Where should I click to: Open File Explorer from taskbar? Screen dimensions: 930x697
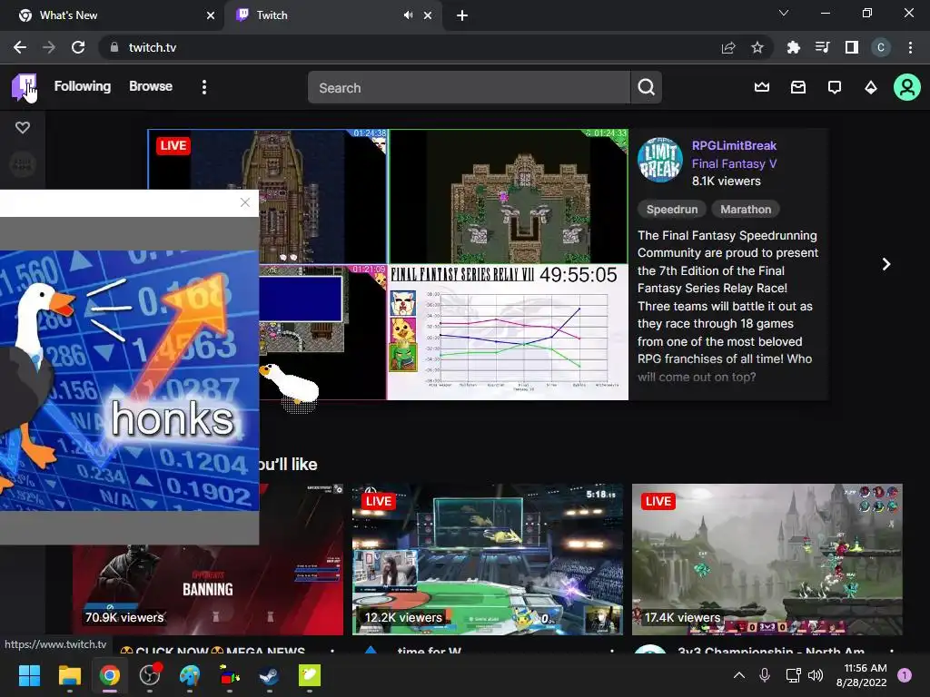pos(69,675)
